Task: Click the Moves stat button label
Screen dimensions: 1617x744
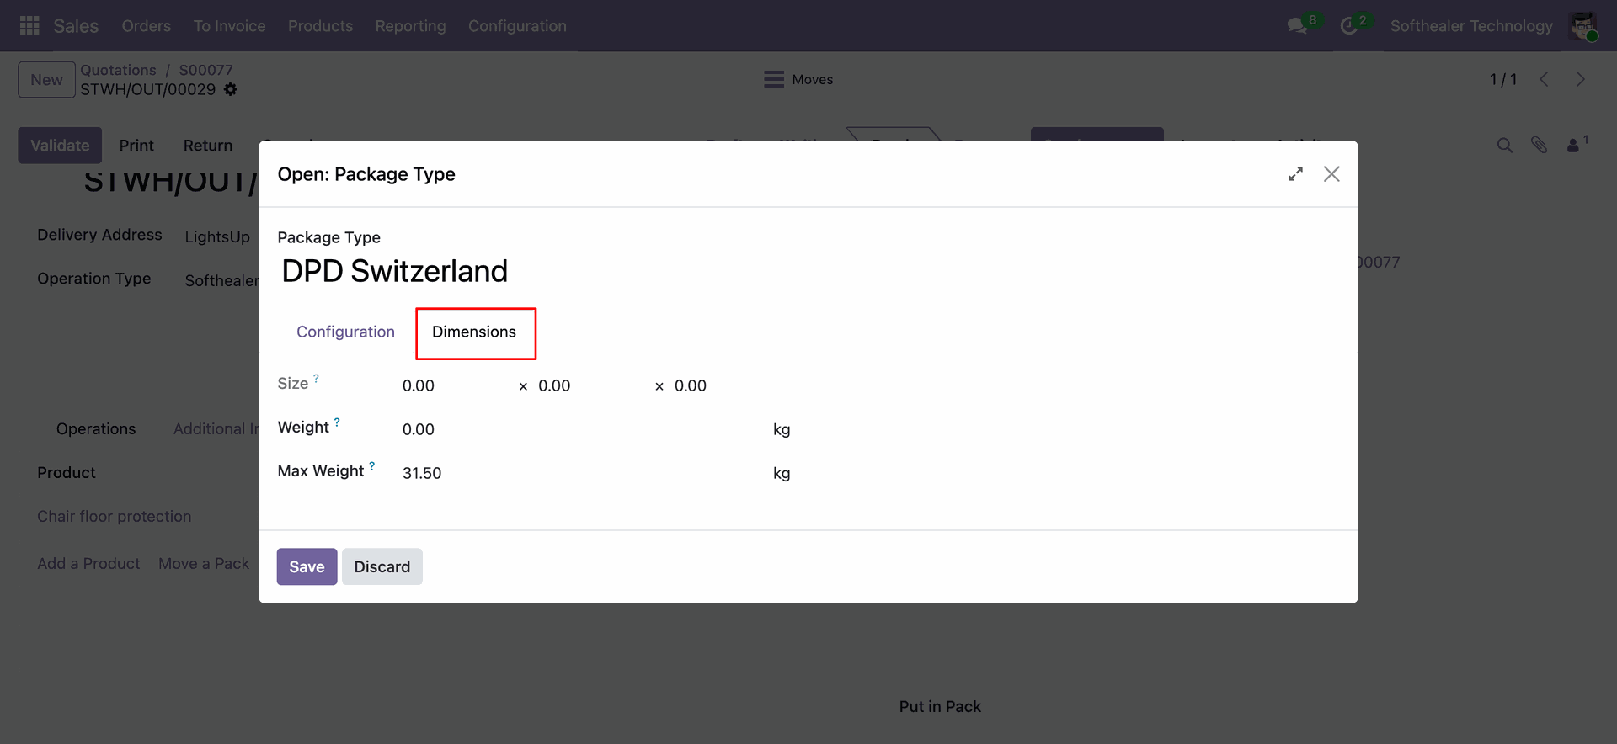Action: pos(813,79)
